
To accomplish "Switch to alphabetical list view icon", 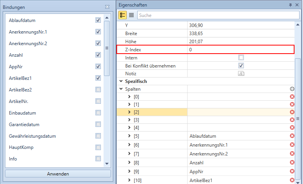I will click(131, 15).
